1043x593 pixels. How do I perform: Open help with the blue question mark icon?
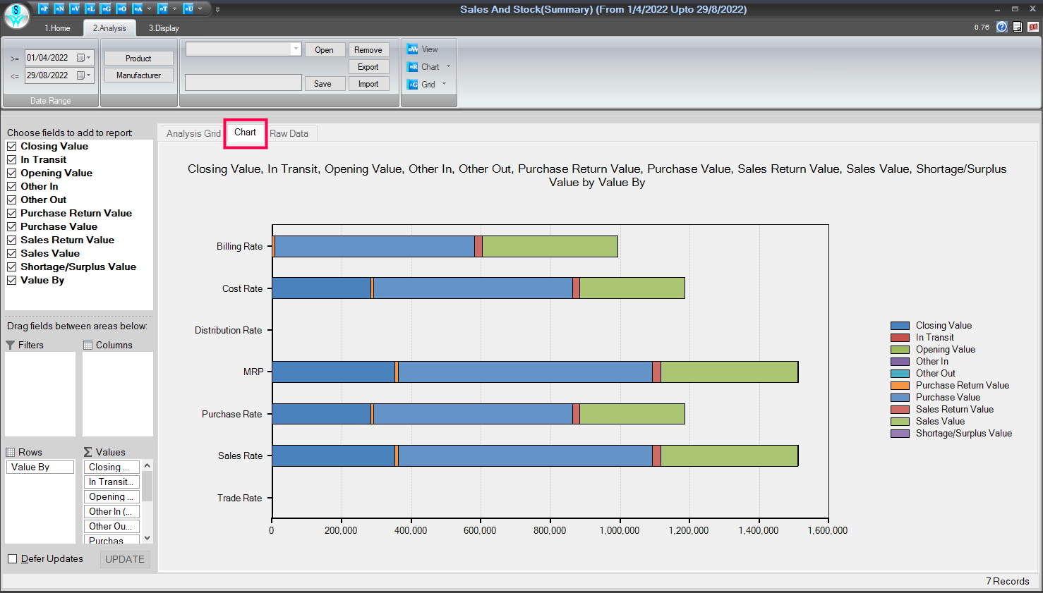1001,27
